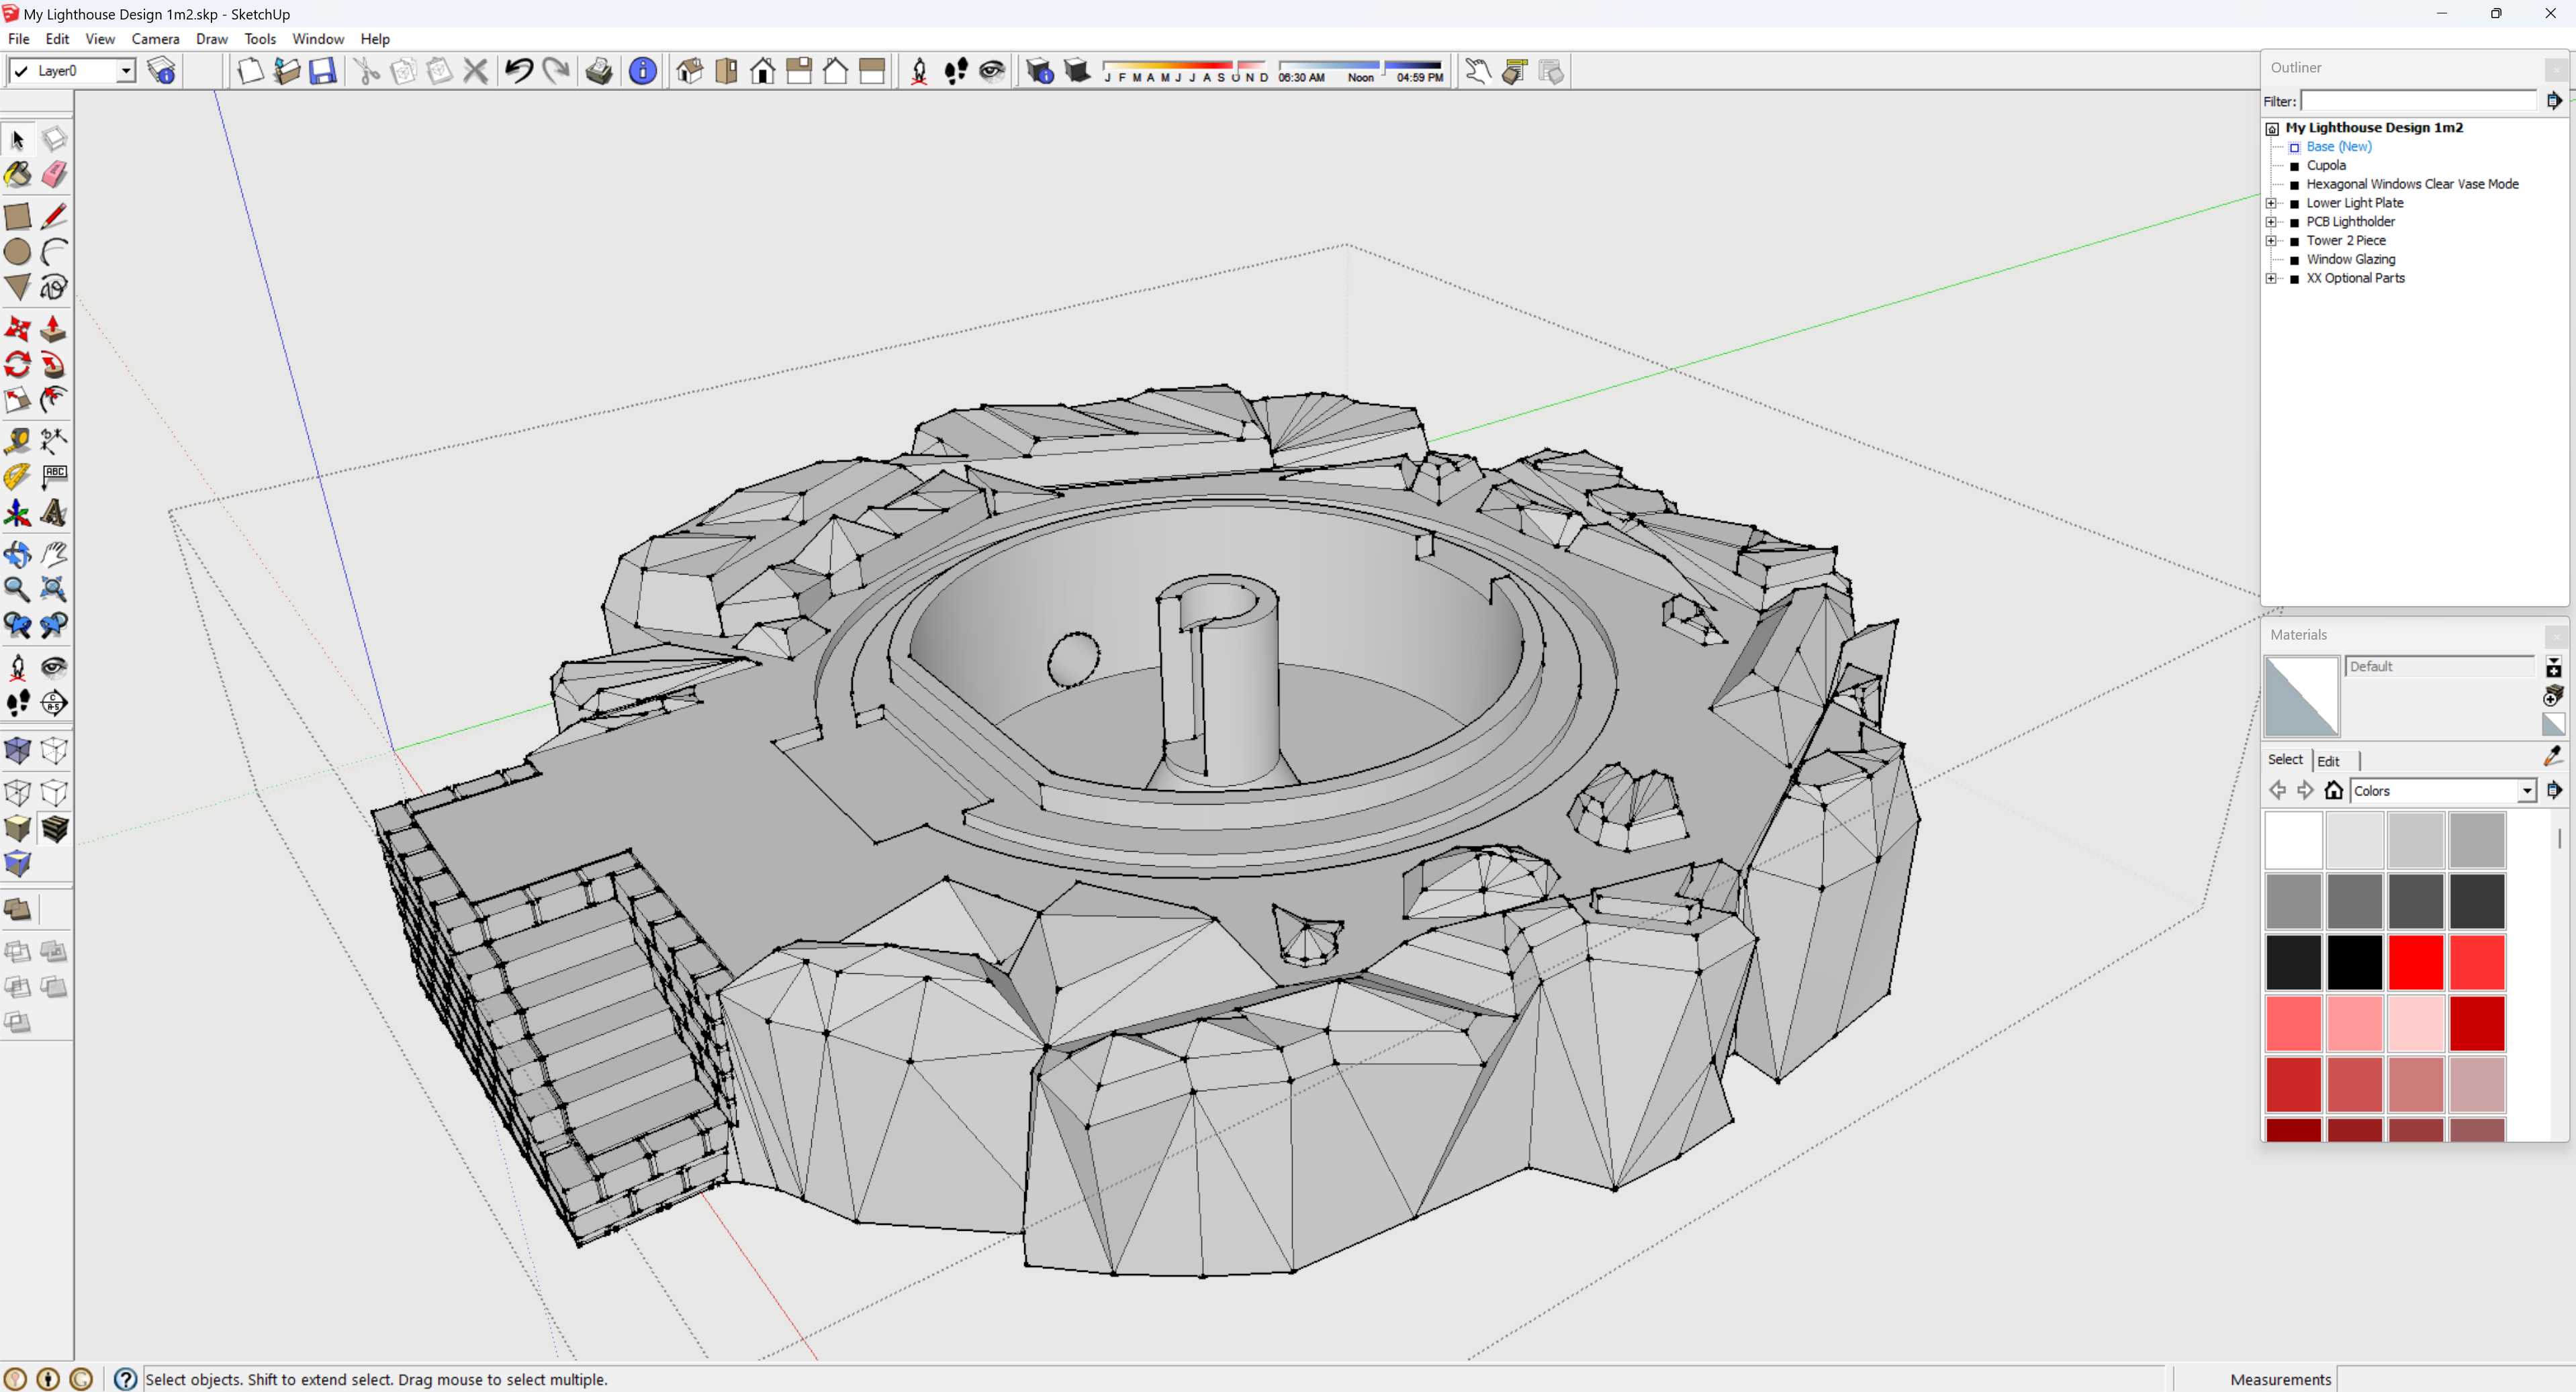Select the Eraser tool
2576x1392 pixels.
54,175
